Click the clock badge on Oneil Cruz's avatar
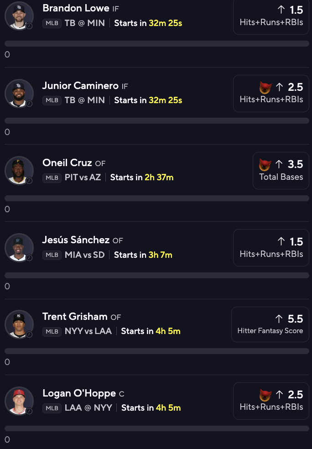The height and width of the screenshot is (449, 312). [x=29, y=181]
